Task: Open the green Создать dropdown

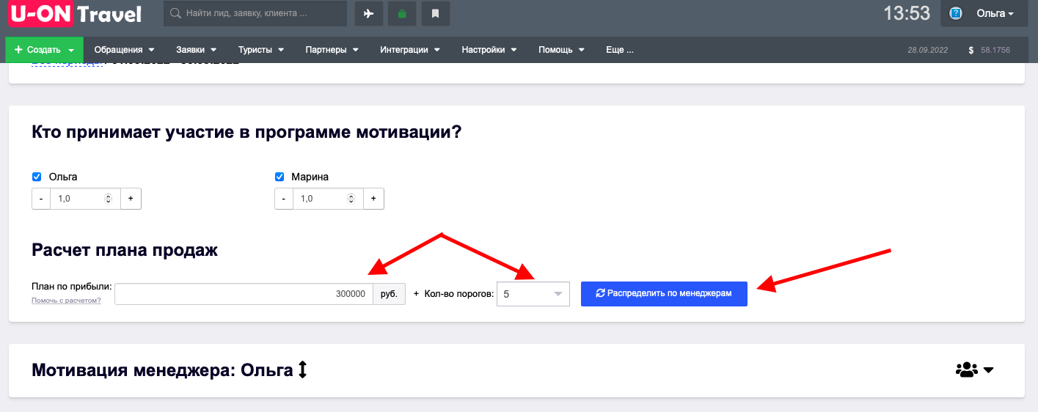Action: (x=44, y=50)
